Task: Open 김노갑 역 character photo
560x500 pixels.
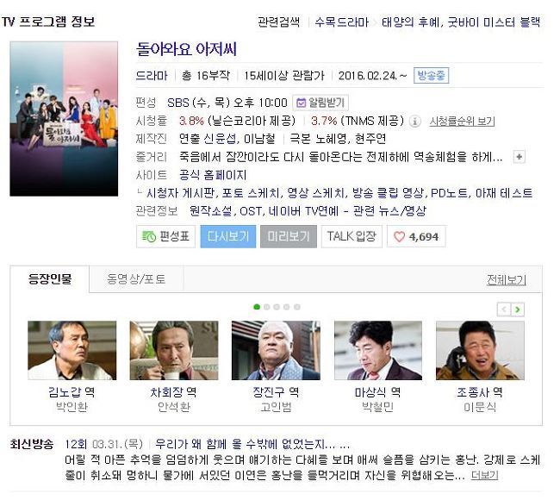Action: click(72, 350)
